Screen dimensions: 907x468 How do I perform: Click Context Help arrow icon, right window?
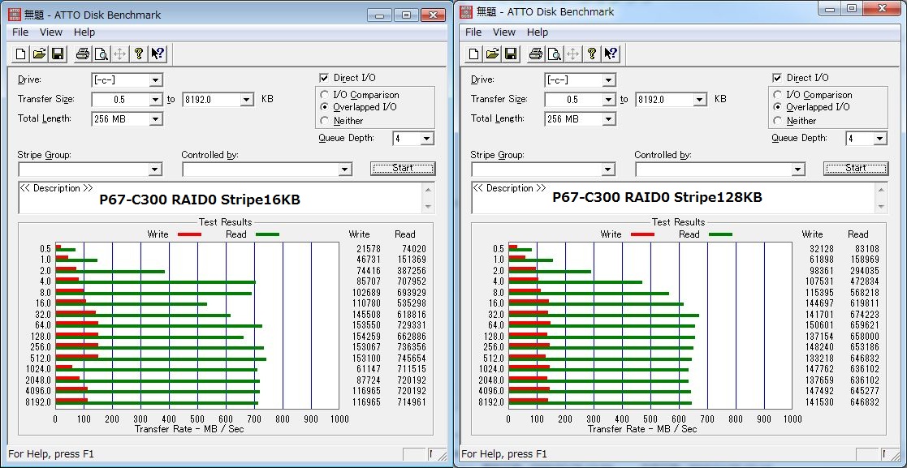[611, 54]
